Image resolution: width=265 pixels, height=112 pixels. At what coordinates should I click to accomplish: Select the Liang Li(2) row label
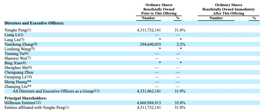[x=14, y=35]
